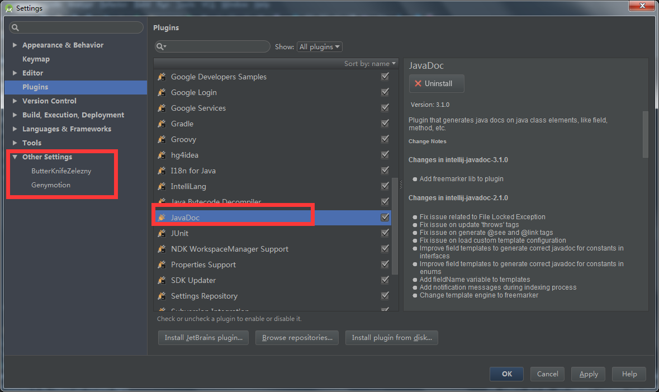Open the Keymap settings page
The width and height of the screenshot is (659, 392).
pyautogui.click(x=36, y=59)
